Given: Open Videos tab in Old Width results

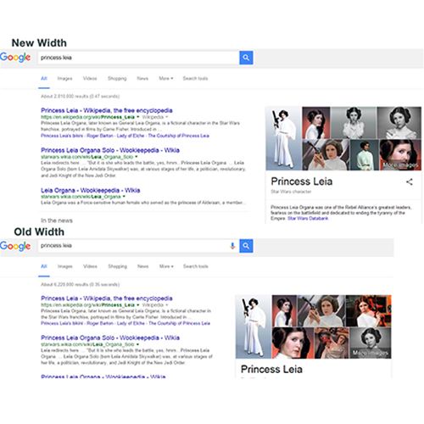Looking at the screenshot, I should [90, 266].
